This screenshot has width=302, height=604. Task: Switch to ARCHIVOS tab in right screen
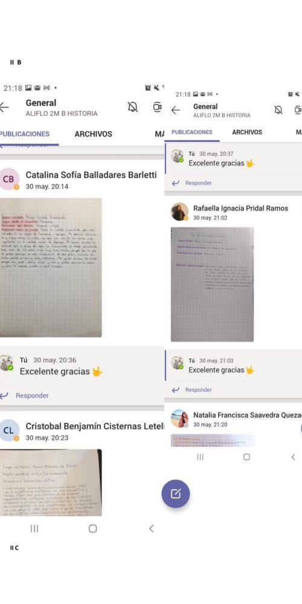tap(247, 132)
